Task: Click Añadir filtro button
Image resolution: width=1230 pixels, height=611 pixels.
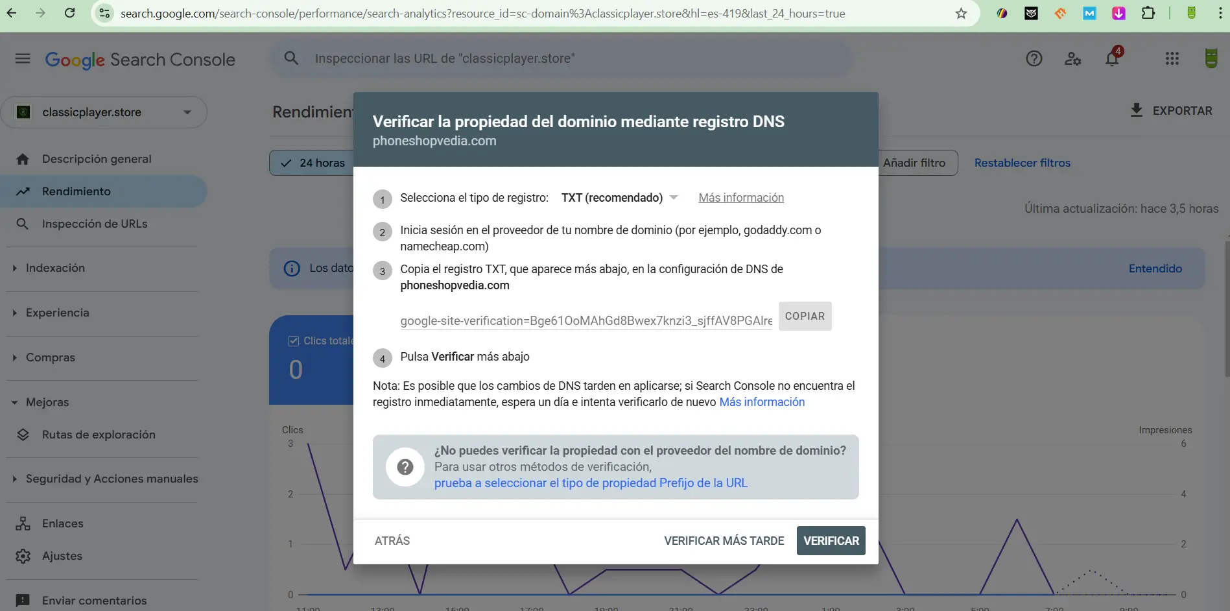Action: (914, 163)
